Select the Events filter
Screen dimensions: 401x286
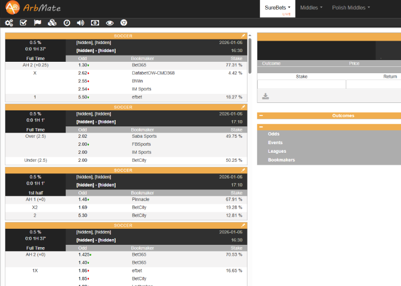tap(275, 142)
